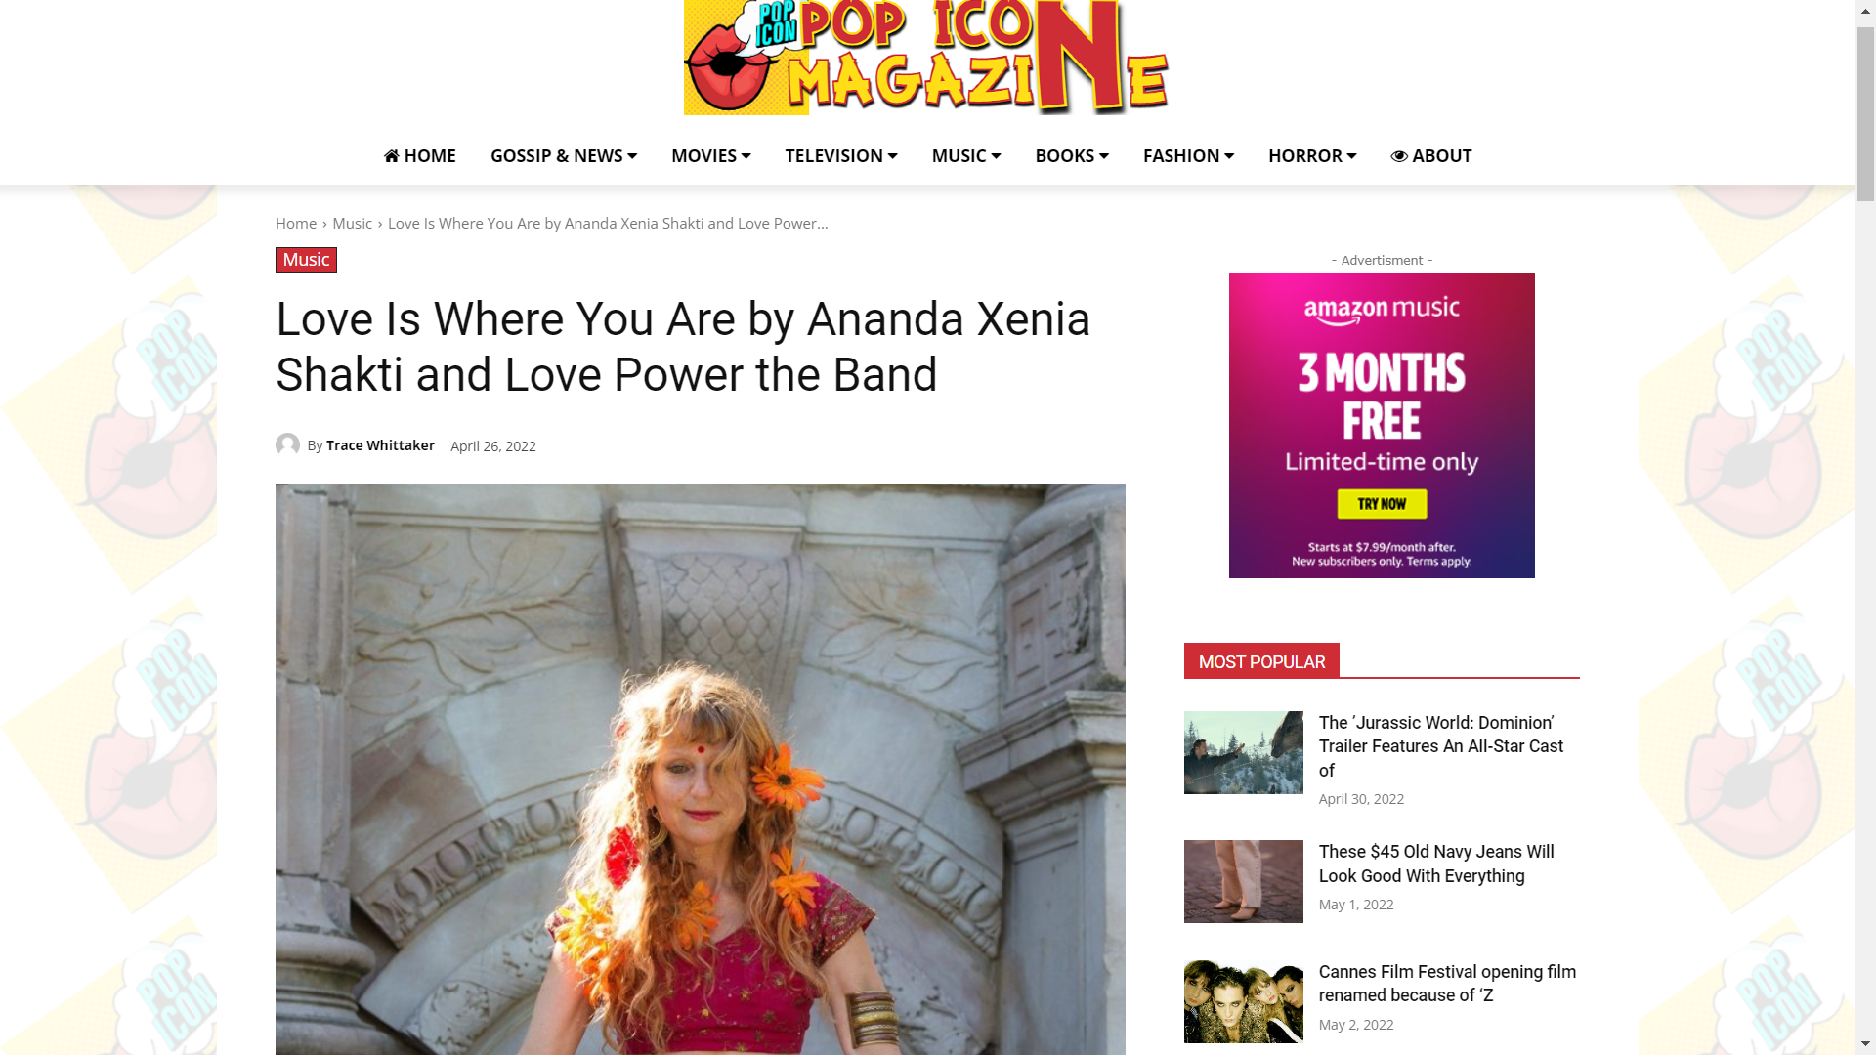
Task: Open the TELEVISION dropdown menu
Action: click(841, 156)
